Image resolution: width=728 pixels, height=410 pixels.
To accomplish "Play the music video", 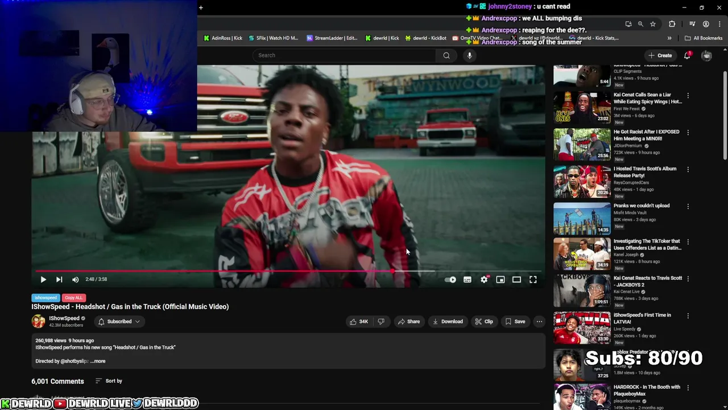I will (43, 280).
